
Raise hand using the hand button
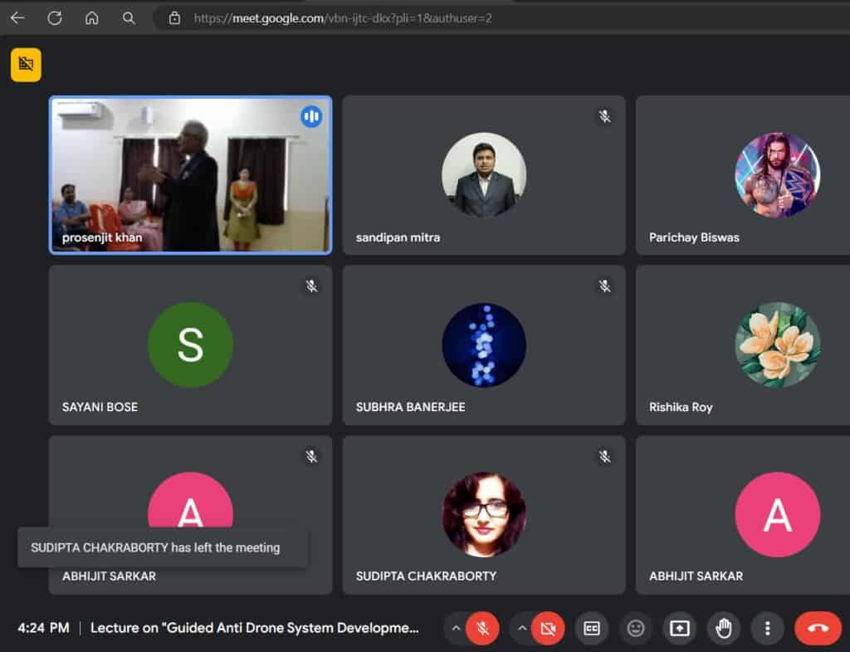(723, 628)
